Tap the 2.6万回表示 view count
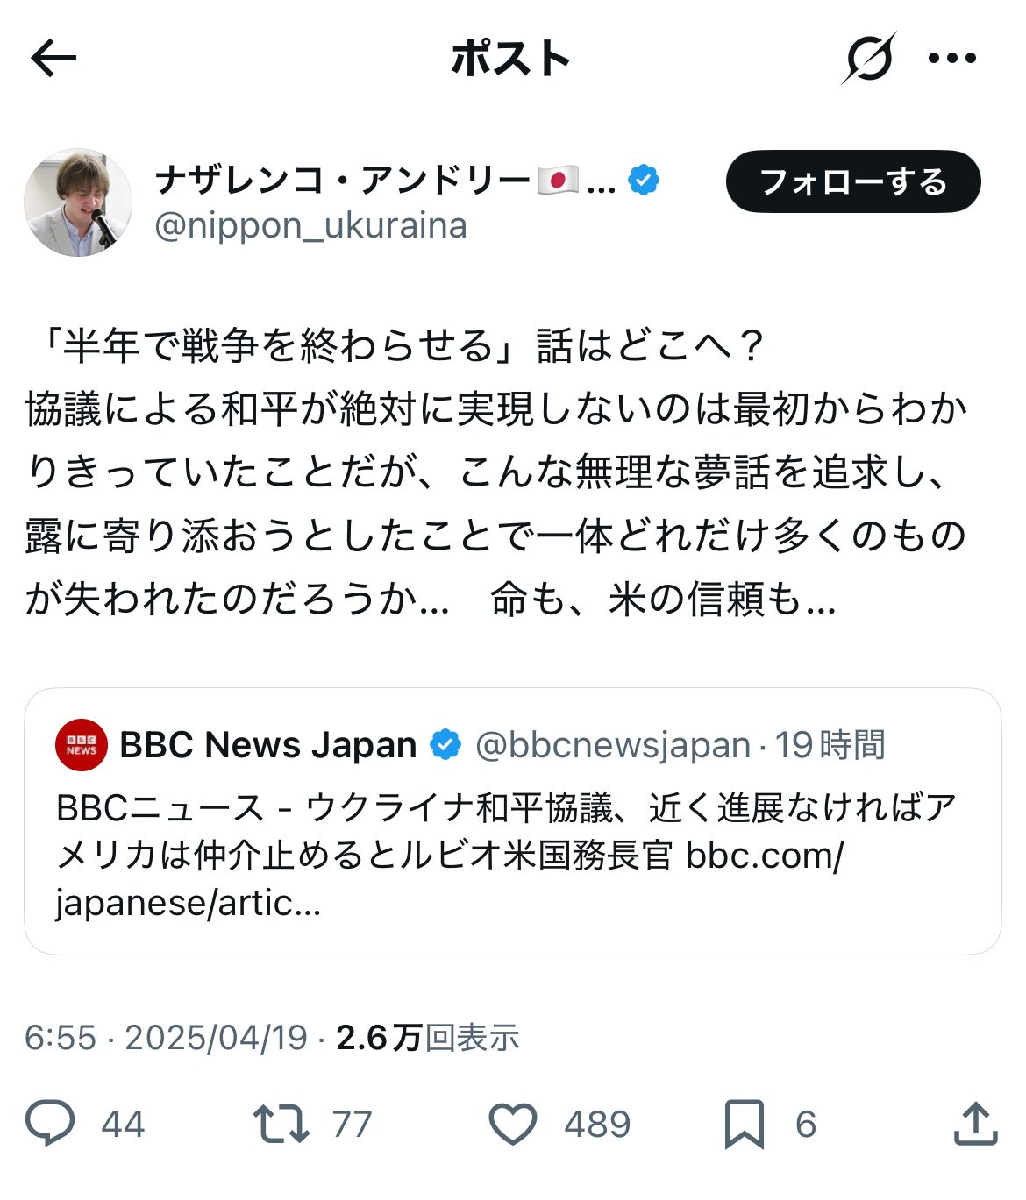Image resolution: width=1026 pixels, height=1200 pixels. click(x=428, y=1038)
